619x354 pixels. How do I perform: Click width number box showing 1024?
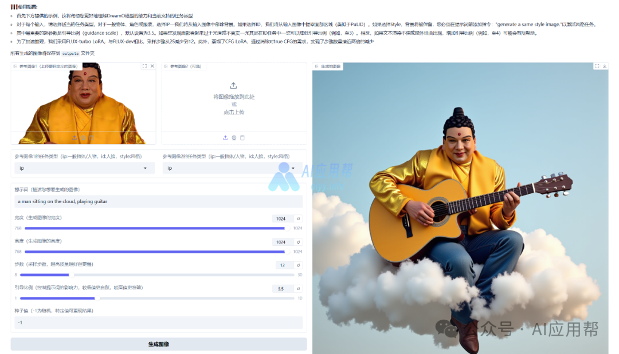pyautogui.click(x=283, y=218)
